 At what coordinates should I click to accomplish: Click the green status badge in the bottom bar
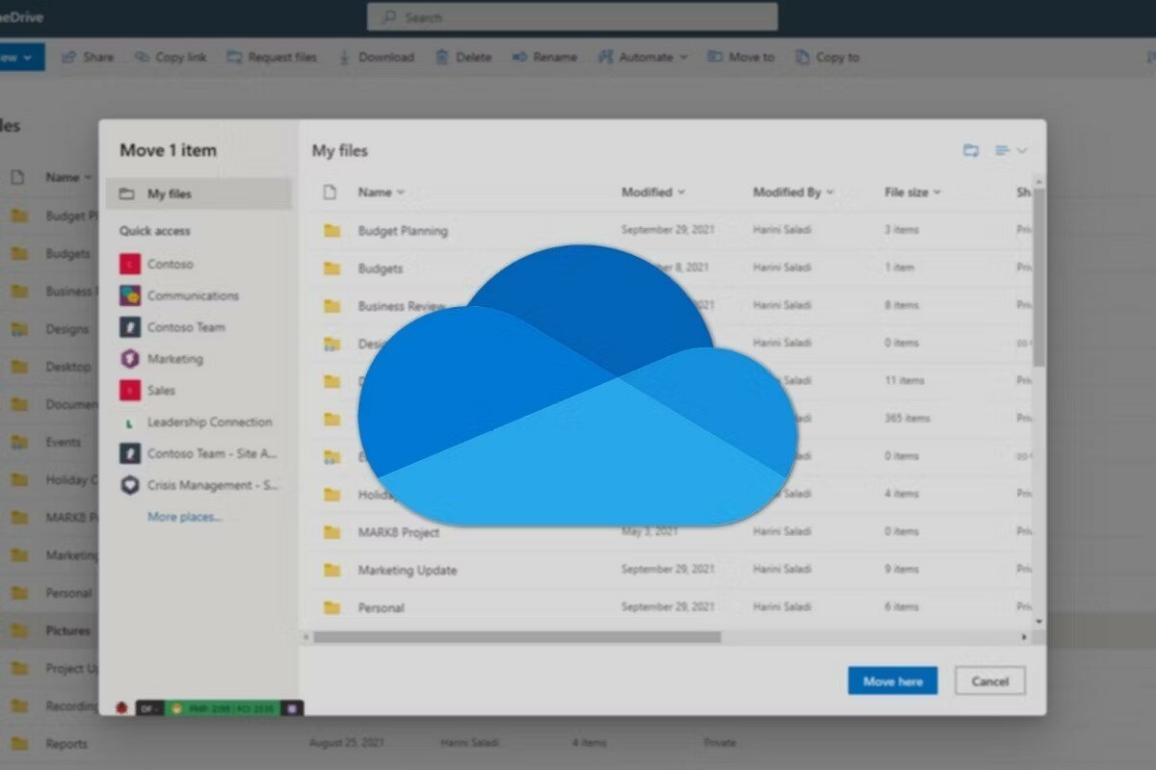click(223, 708)
